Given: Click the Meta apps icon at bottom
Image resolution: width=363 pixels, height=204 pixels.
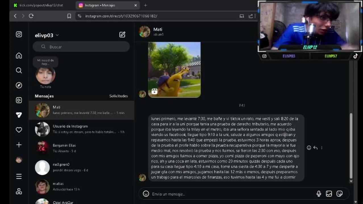Looking at the screenshot, I should point(19,191).
